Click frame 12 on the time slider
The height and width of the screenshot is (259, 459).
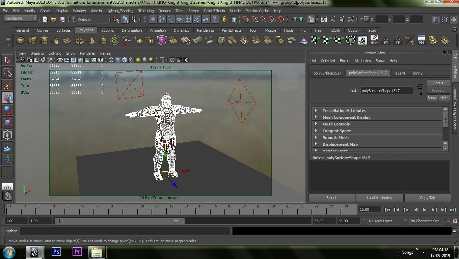171,210
